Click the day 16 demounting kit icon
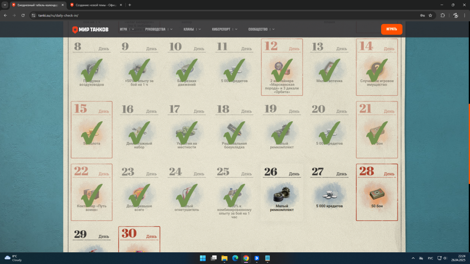 point(139,133)
